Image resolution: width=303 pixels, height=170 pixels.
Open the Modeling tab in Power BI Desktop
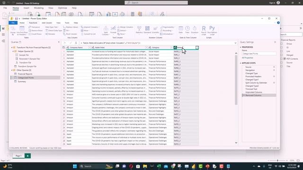pos(39,8)
